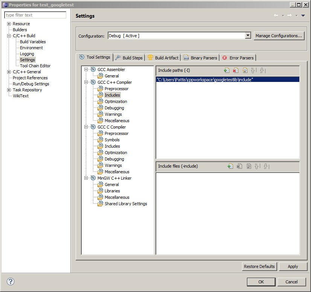This screenshot has width=311, height=292.
Task: Collapse the GCC C Compiler node
Action: pos(86,127)
